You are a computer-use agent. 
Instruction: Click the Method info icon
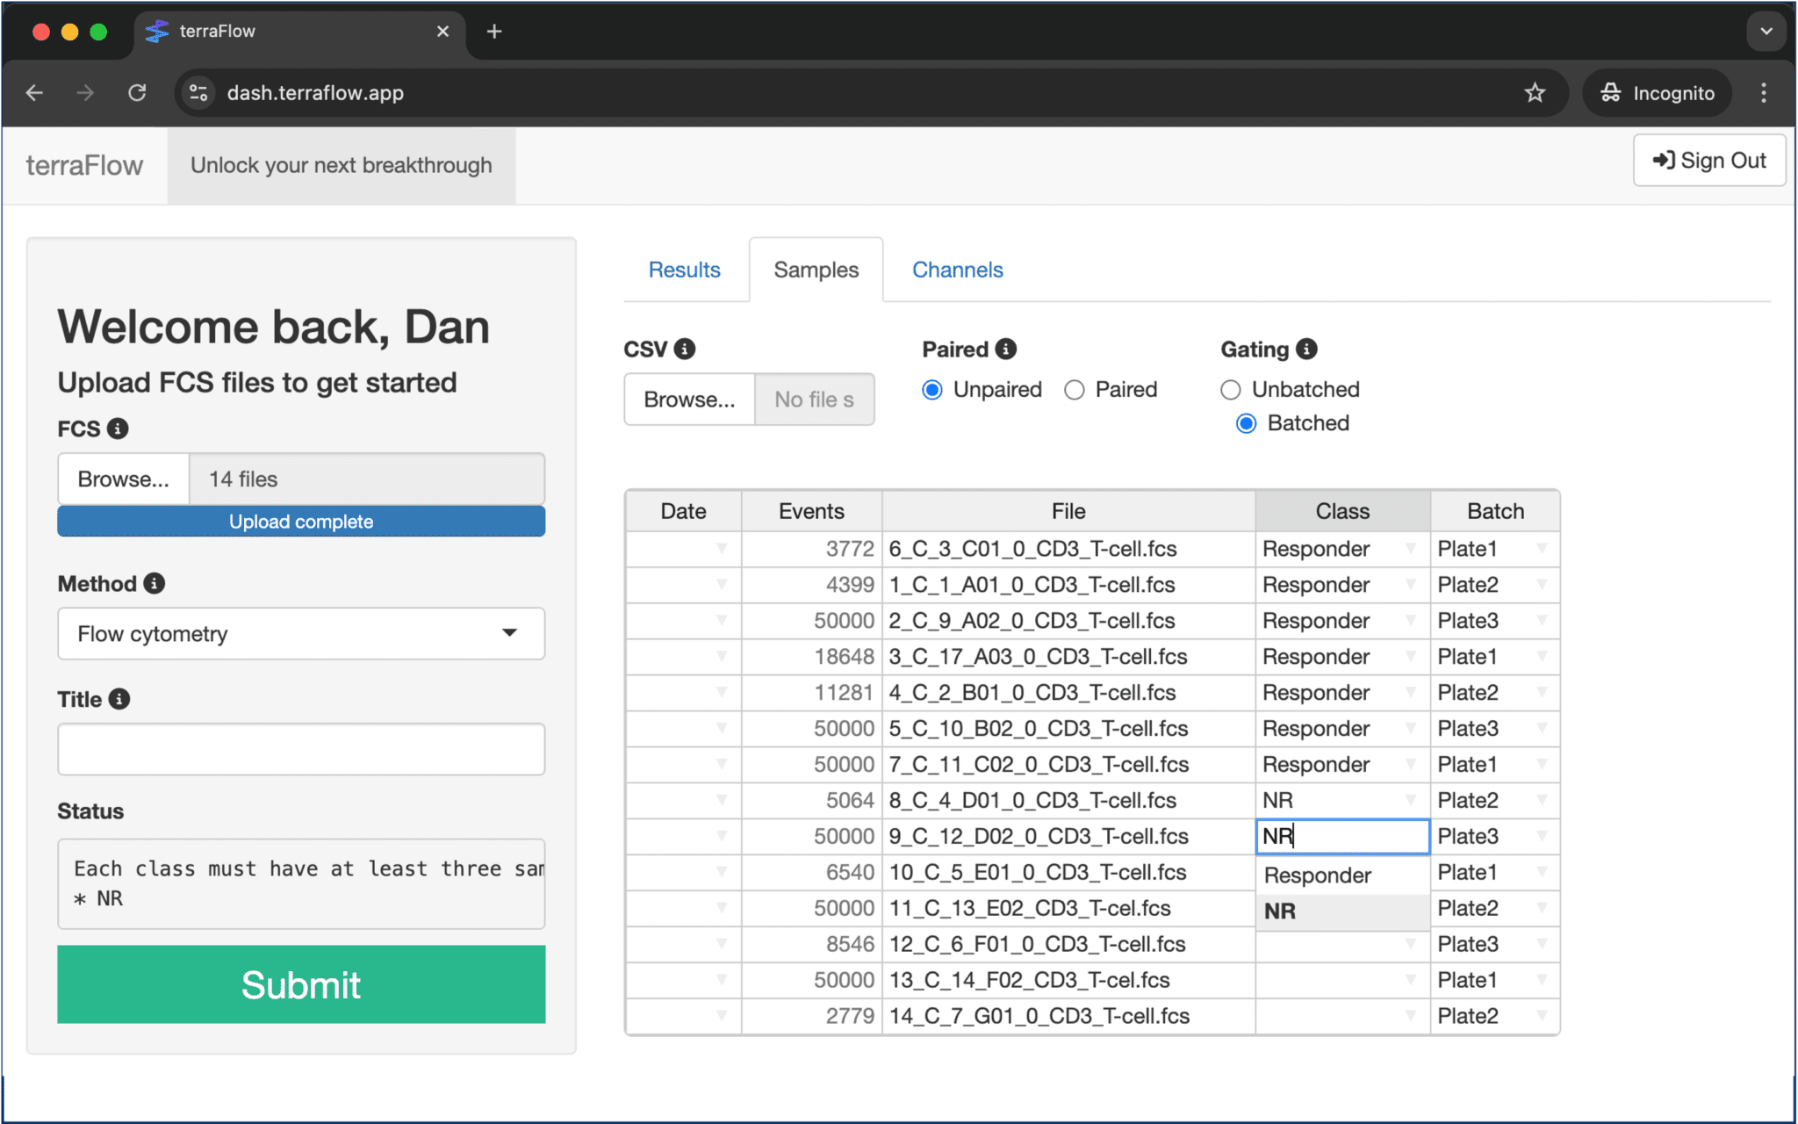[x=155, y=583]
